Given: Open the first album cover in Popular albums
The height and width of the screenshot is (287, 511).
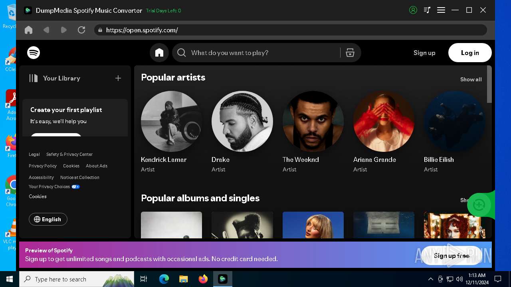Looking at the screenshot, I should [x=171, y=225].
